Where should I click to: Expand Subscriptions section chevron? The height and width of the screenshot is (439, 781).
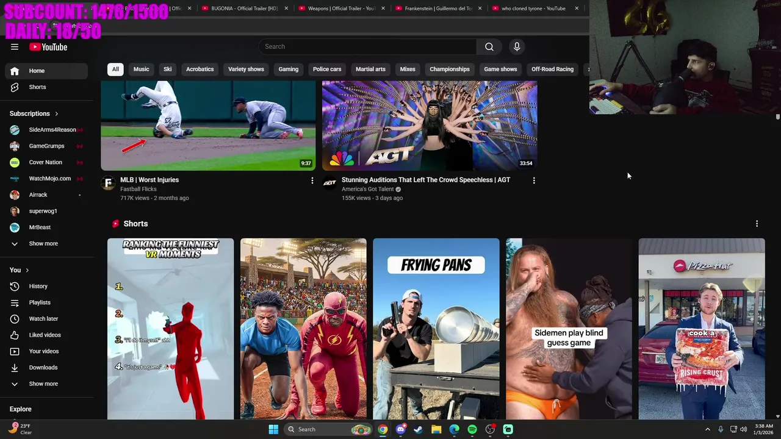pos(56,113)
